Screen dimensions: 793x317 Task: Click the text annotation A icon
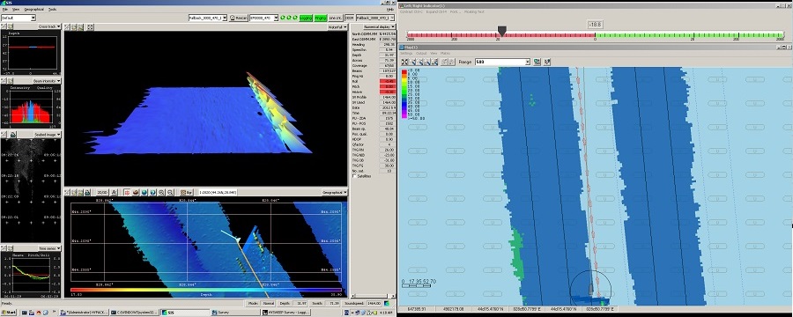pyautogui.click(x=114, y=193)
